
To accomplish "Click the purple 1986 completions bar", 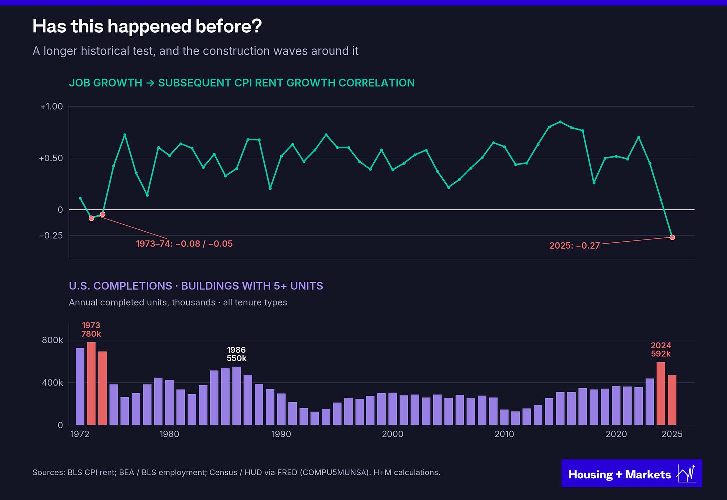I will [237, 396].
